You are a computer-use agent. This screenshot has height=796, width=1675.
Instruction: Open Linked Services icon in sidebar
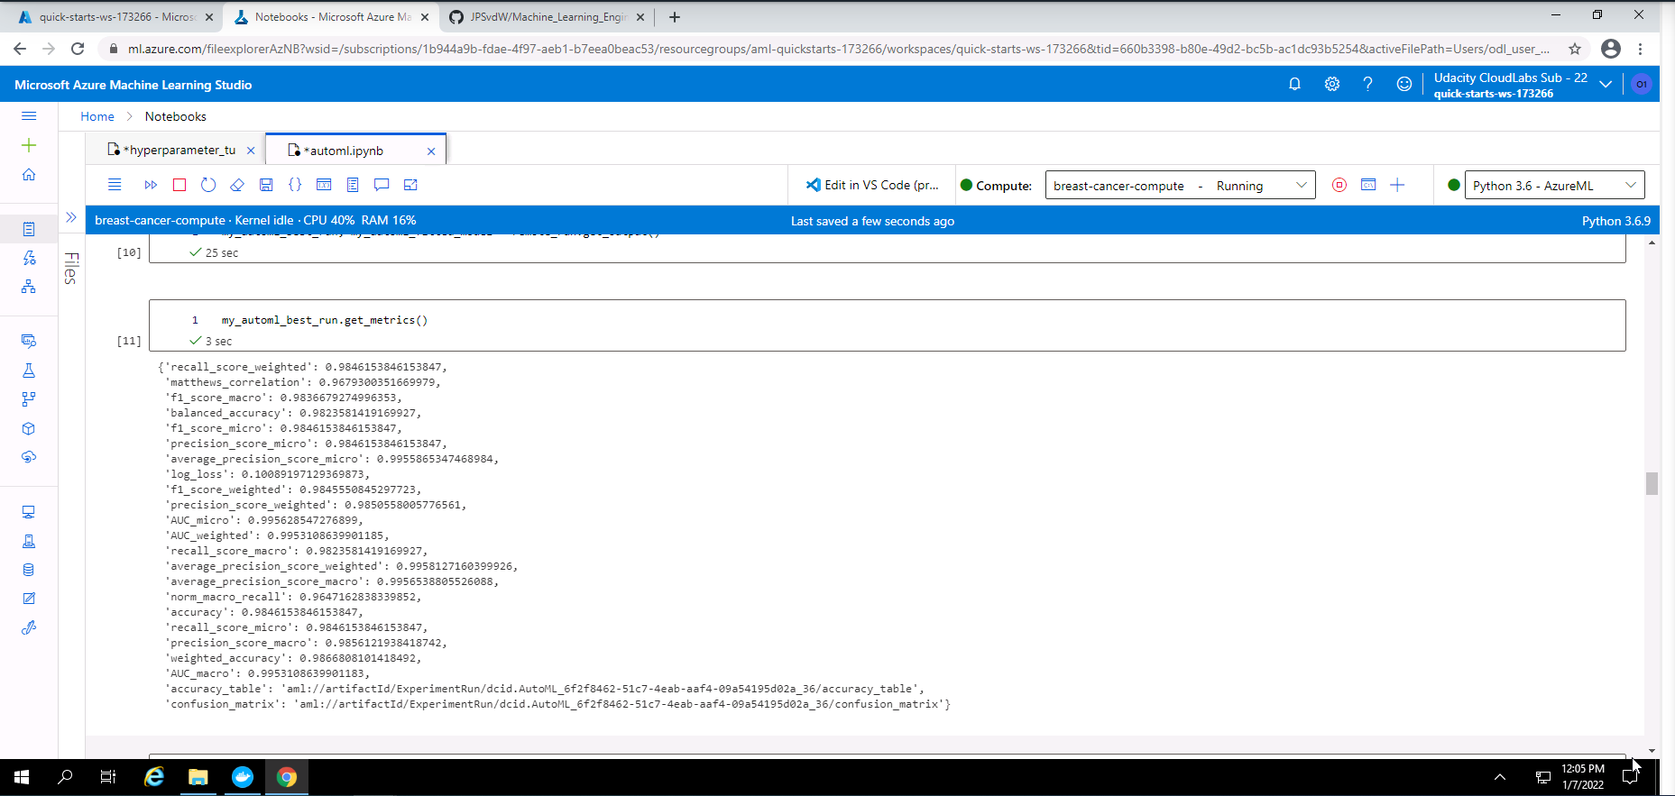[x=29, y=627]
